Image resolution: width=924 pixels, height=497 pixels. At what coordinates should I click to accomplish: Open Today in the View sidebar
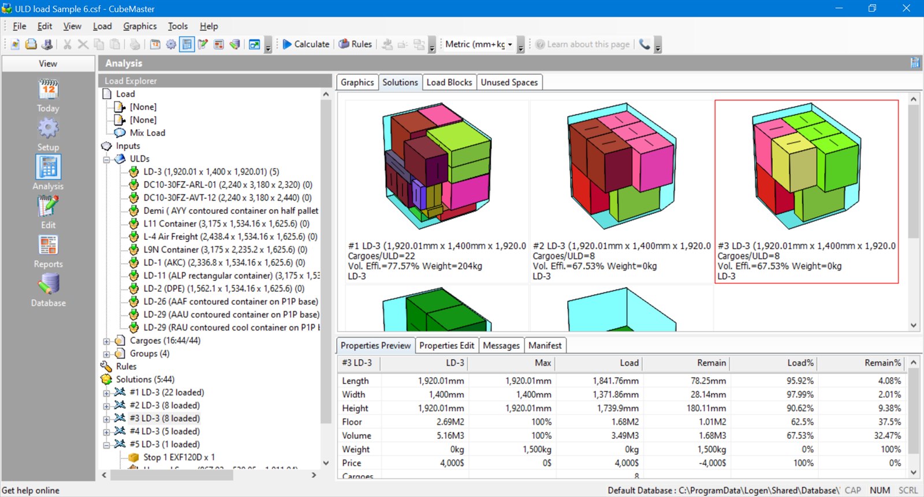pos(49,96)
